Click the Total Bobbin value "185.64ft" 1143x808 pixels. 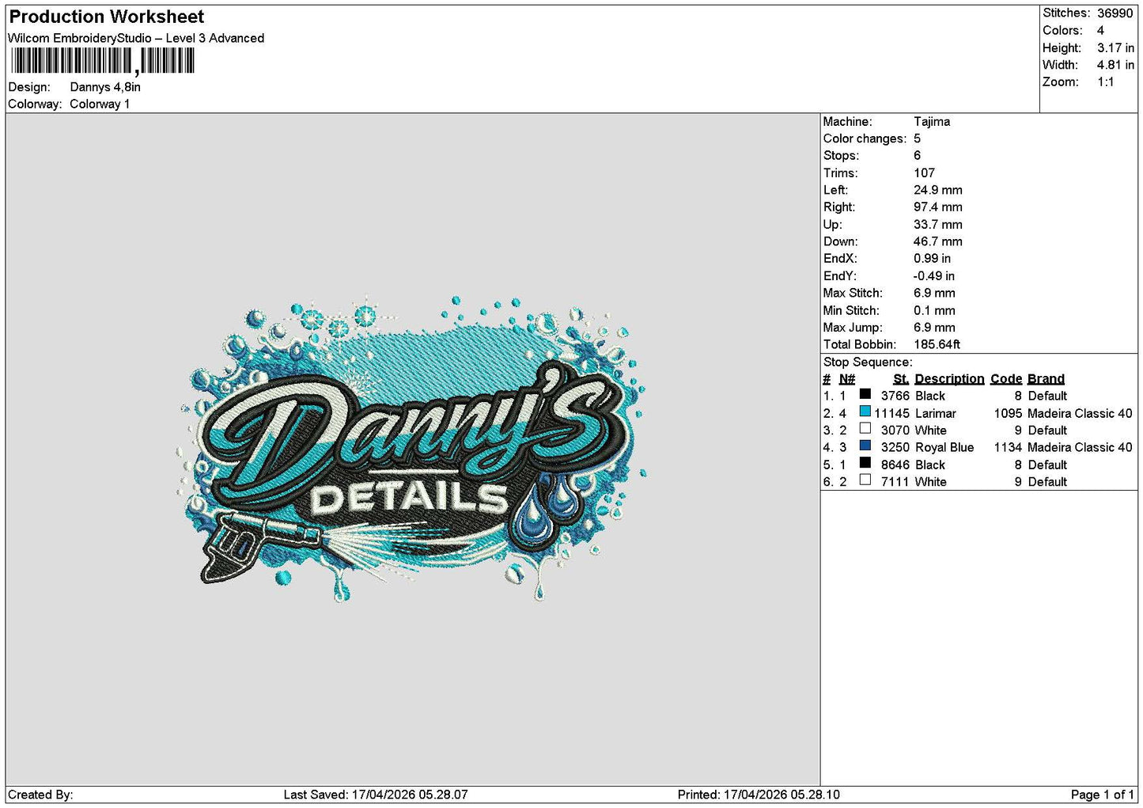click(937, 345)
